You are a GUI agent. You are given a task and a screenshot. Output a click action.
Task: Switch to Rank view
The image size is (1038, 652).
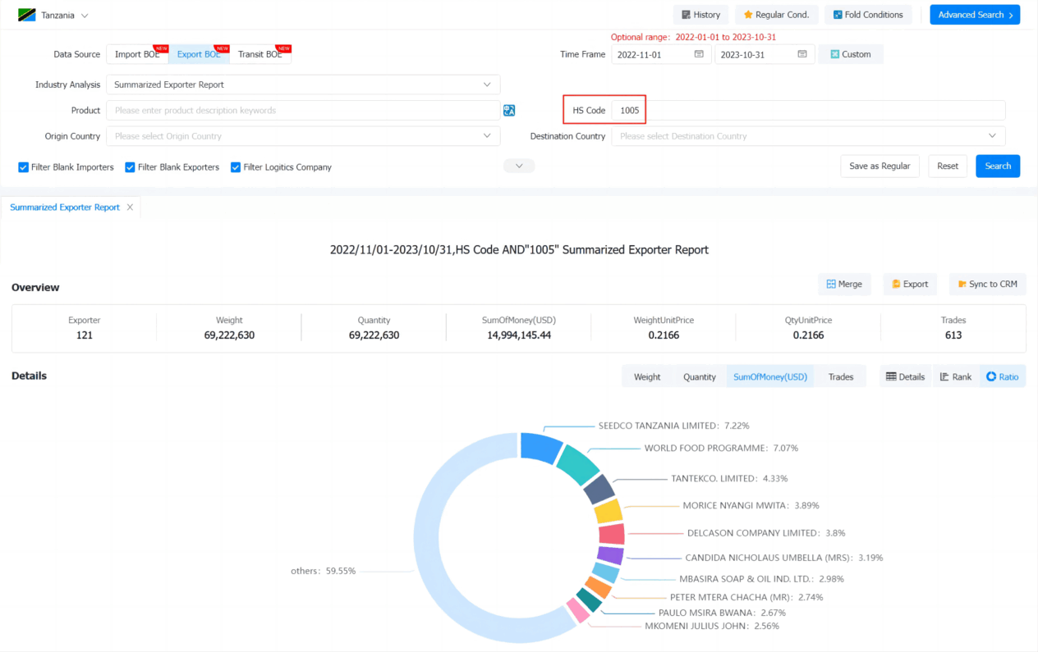click(955, 376)
